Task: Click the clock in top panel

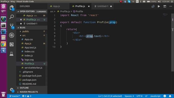Action: click(166, 2)
